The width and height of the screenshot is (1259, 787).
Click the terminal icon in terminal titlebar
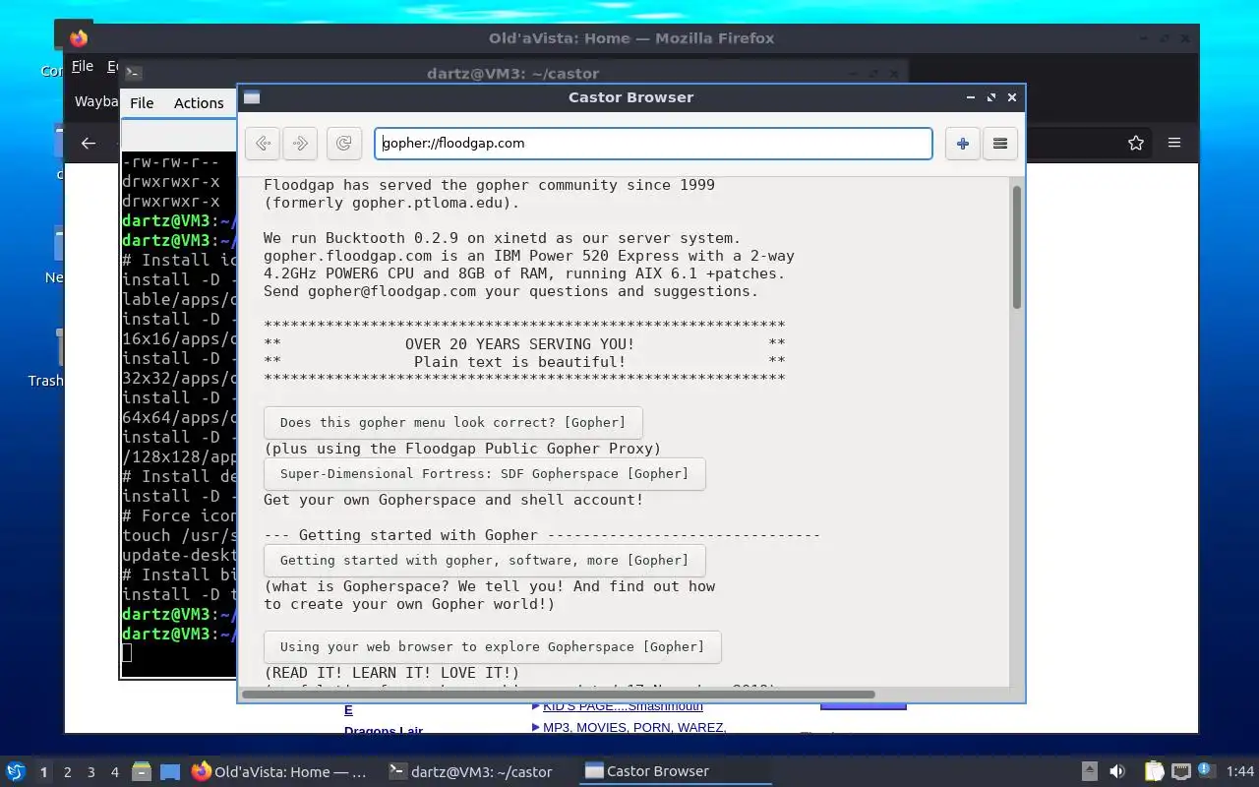134,73
